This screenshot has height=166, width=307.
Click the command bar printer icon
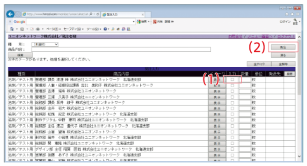coord(38,29)
